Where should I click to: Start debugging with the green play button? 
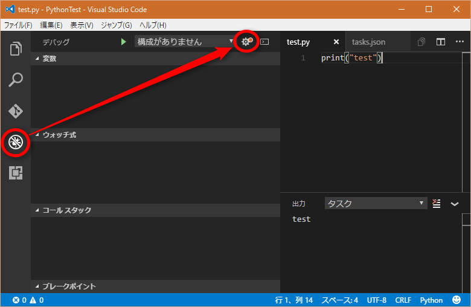tap(123, 42)
